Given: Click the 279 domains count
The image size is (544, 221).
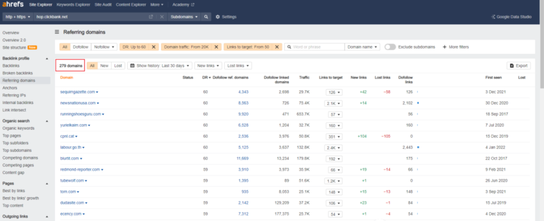Looking at the screenshot, I should coord(71,66).
